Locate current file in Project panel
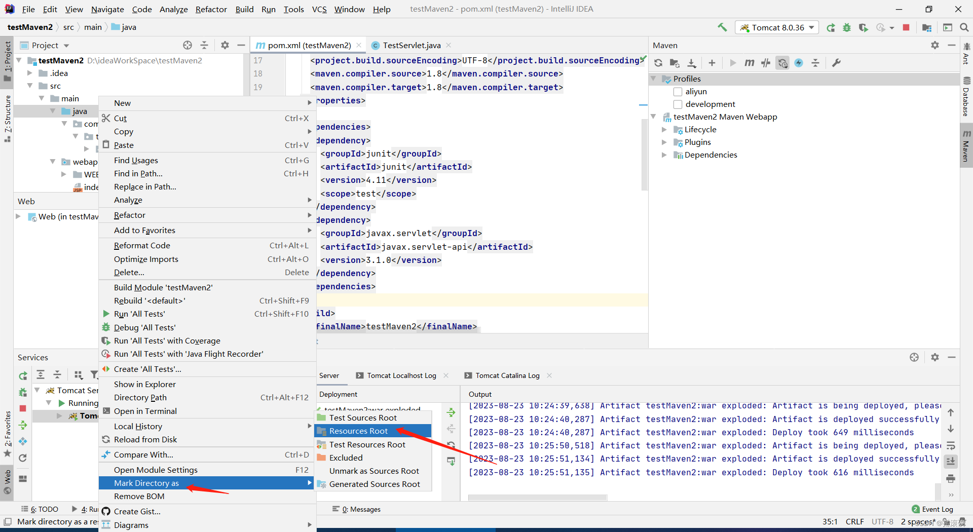Viewport: 973px width, 532px height. pos(188,45)
